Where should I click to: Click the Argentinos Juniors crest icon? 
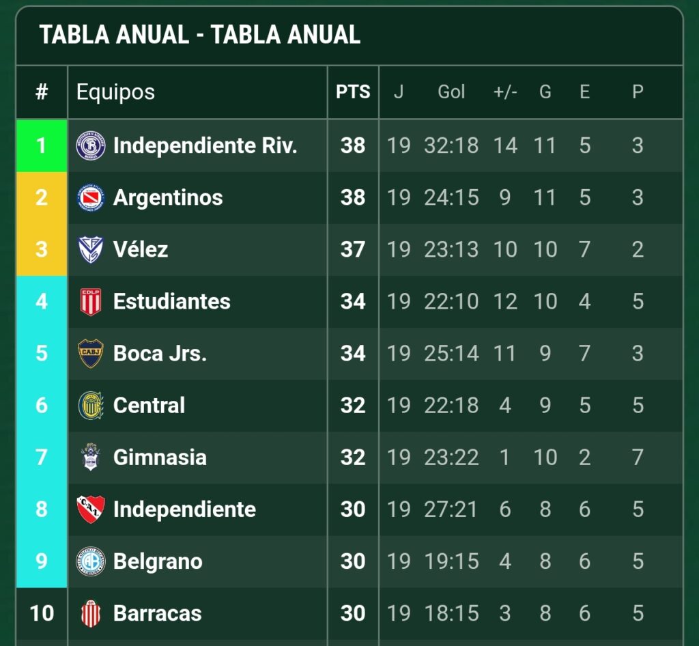91,197
